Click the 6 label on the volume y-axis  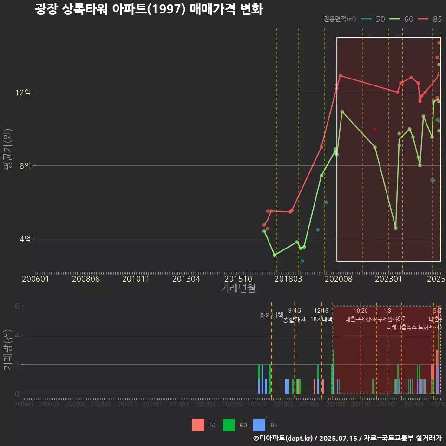coord(17,306)
